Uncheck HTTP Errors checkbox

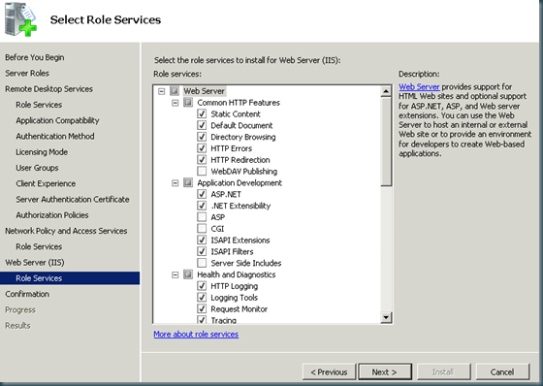pos(202,148)
